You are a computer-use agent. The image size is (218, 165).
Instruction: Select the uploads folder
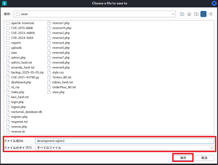tap(16, 48)
